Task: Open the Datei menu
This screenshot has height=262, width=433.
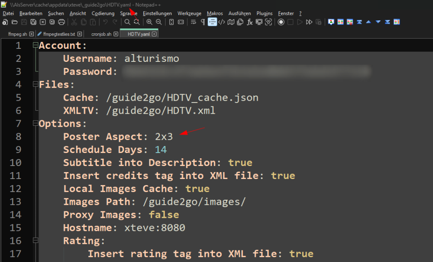Action: tap(8, 13)
